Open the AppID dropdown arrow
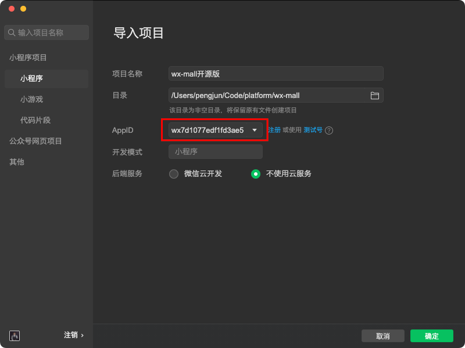This screenshot has height=348, width=465. click(255, 130)
